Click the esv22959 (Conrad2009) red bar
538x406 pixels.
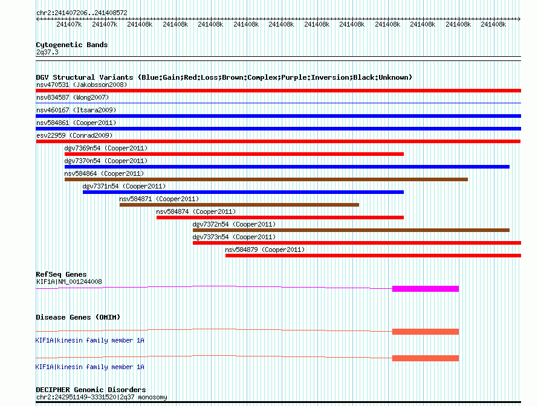pyautogui.click(x=278, y=141)
